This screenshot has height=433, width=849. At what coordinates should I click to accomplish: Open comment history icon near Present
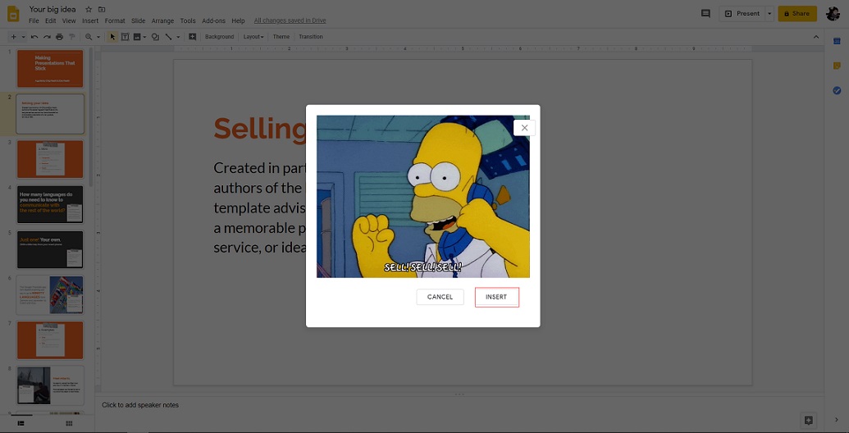click(x=705, y=13)
